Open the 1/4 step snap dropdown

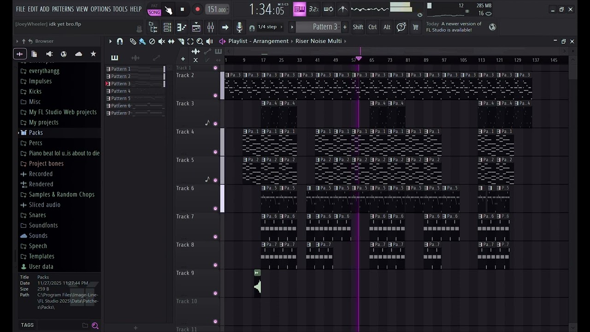267,27
